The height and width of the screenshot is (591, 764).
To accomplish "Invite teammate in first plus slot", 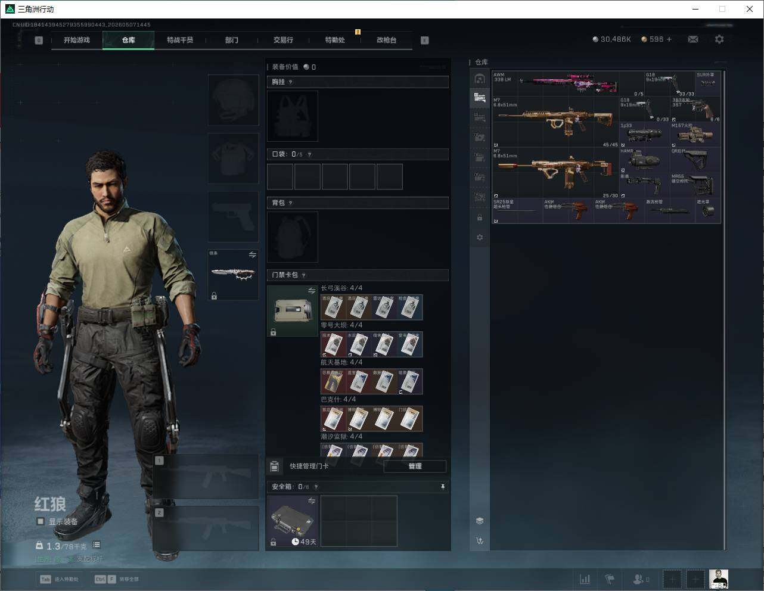I will click(x=673, y=579).
